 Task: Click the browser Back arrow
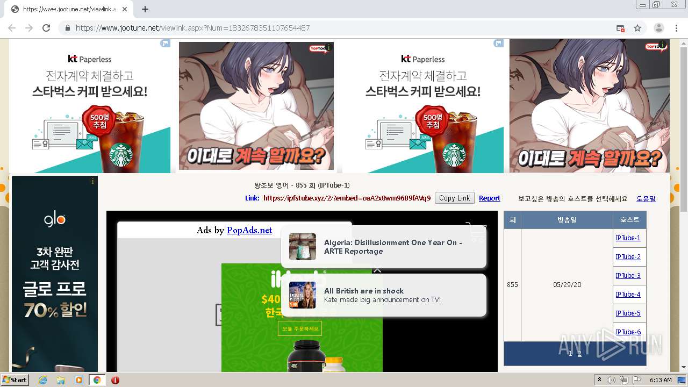click(x=12, y=28)
